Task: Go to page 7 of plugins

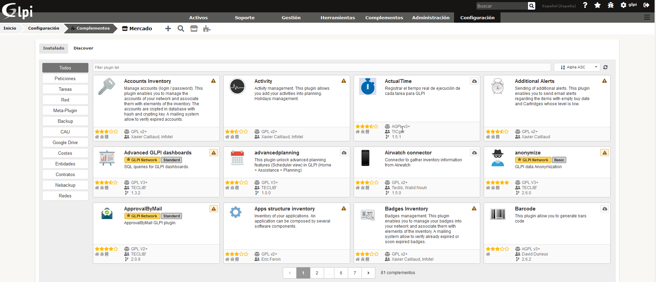Action: tap(355, 273)
